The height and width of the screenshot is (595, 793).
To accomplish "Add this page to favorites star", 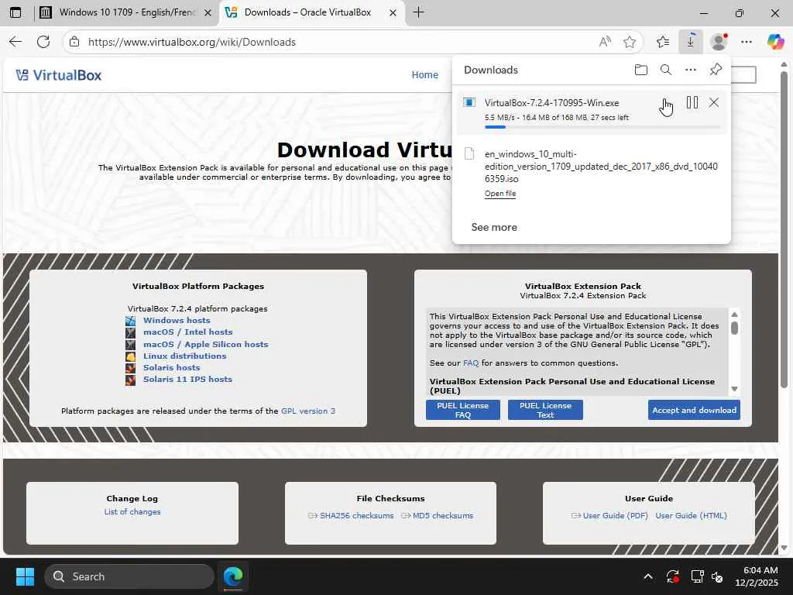I will click(629, 42).
